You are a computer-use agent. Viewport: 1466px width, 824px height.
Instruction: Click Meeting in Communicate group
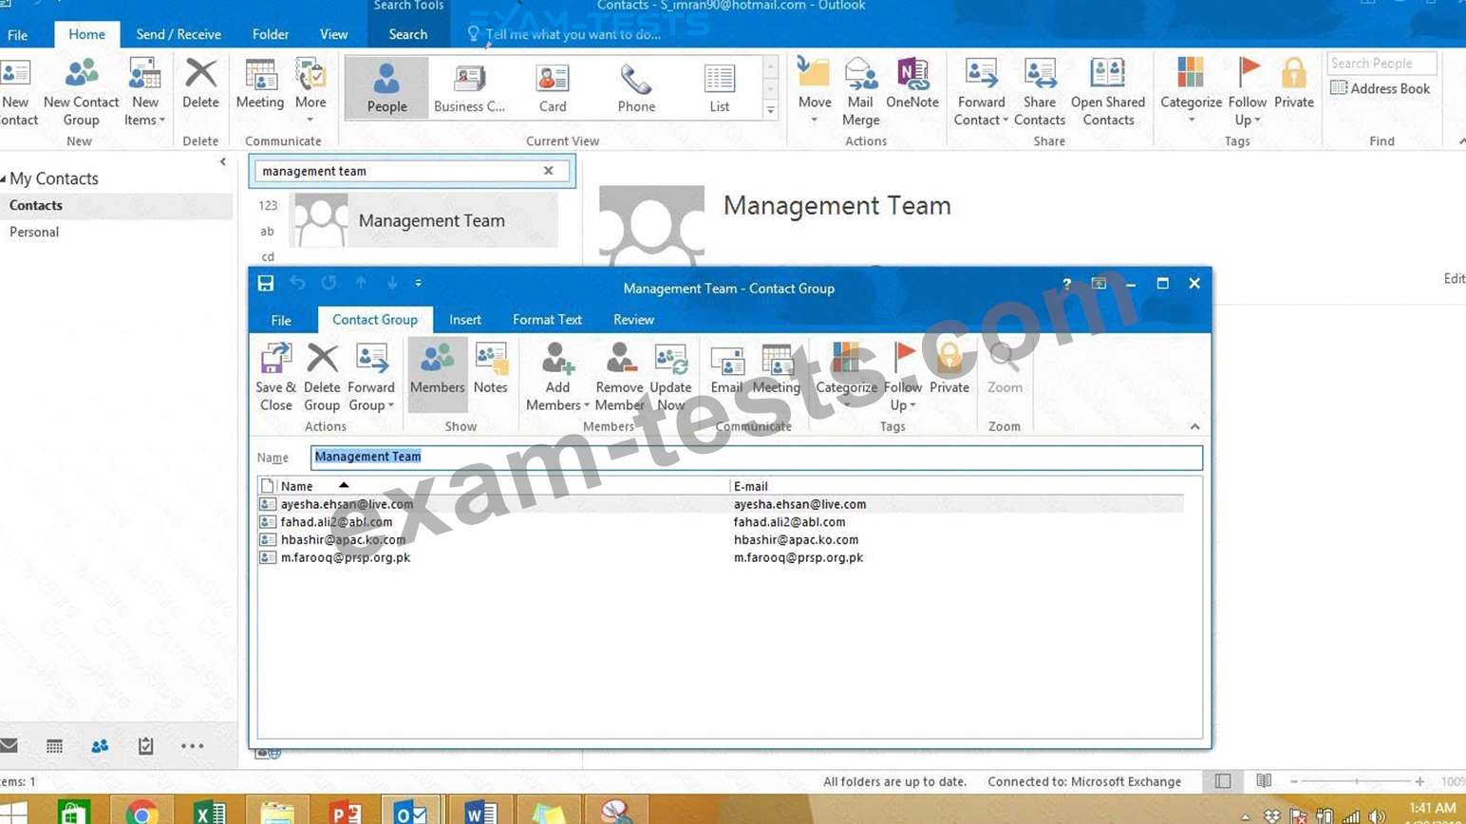[260, 84]
